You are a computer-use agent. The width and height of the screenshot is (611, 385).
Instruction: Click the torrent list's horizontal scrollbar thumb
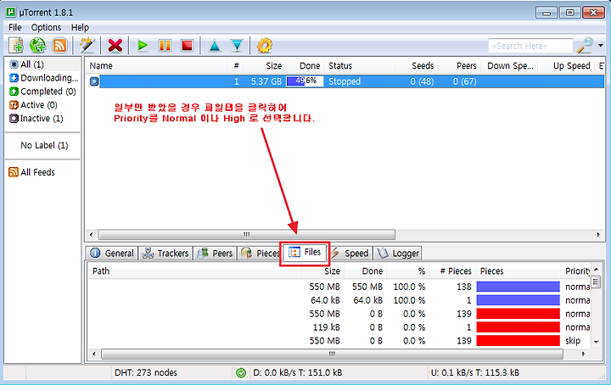247,234
